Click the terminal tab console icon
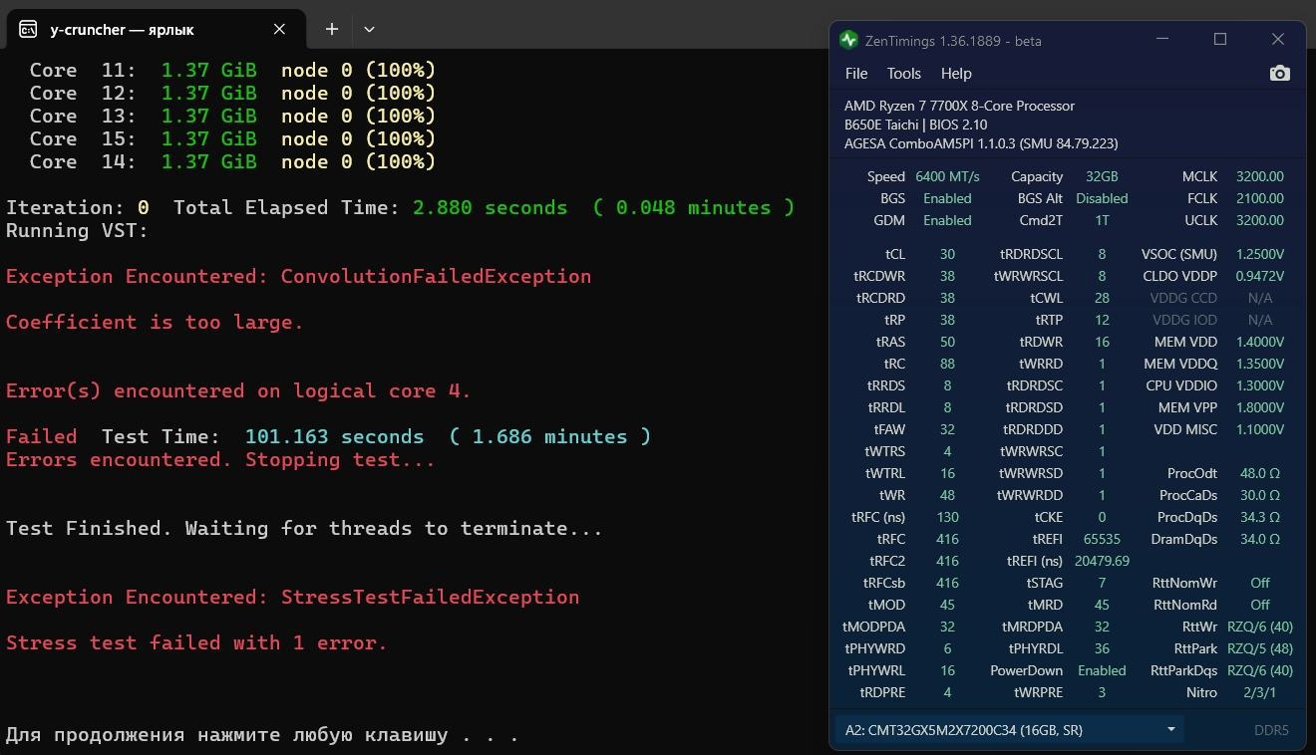 29,29
